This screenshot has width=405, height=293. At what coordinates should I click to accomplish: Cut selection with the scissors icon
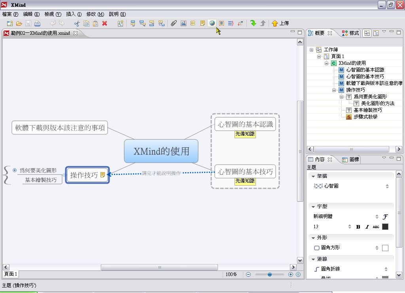click(x=77, y=23)
